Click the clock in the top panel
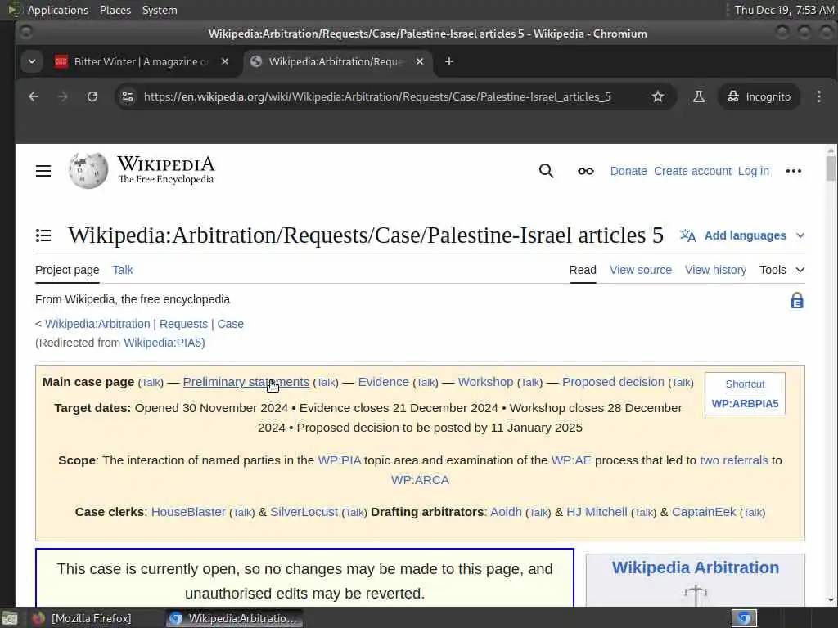 784,10
